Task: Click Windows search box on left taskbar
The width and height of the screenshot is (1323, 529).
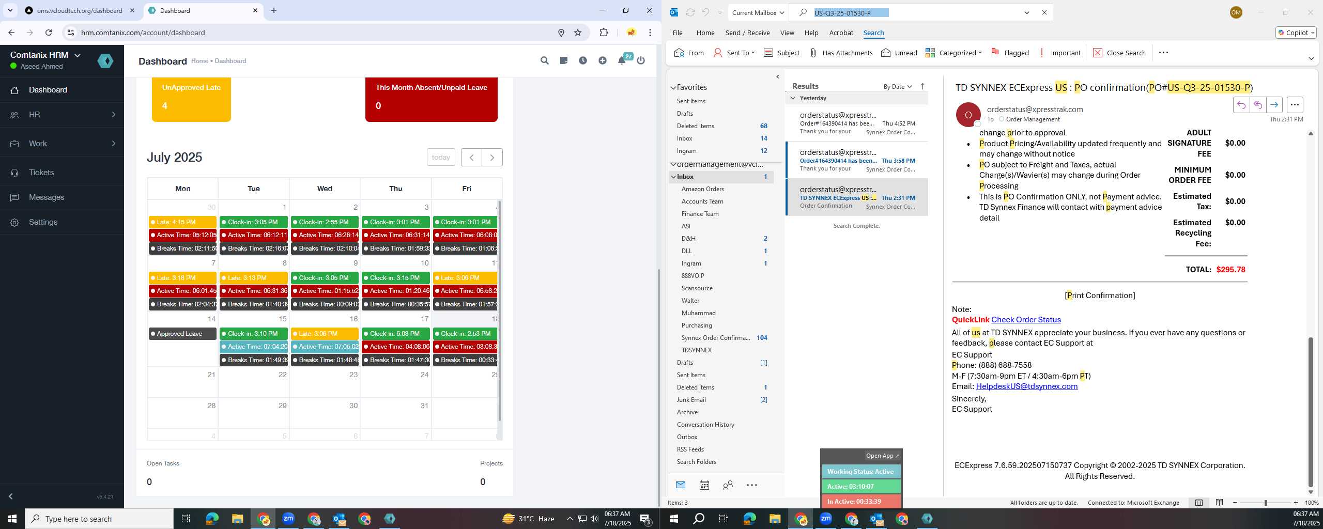Action: click(x=99, y=519)
